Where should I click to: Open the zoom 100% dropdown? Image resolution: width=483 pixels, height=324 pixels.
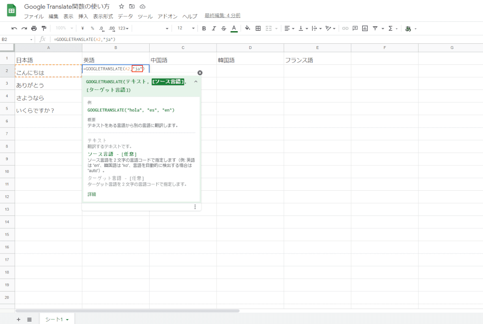tap(64, 28)
